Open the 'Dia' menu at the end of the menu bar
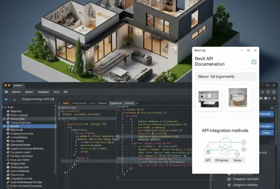This screenshot has width=280, height=189. (x=66, y=92)
